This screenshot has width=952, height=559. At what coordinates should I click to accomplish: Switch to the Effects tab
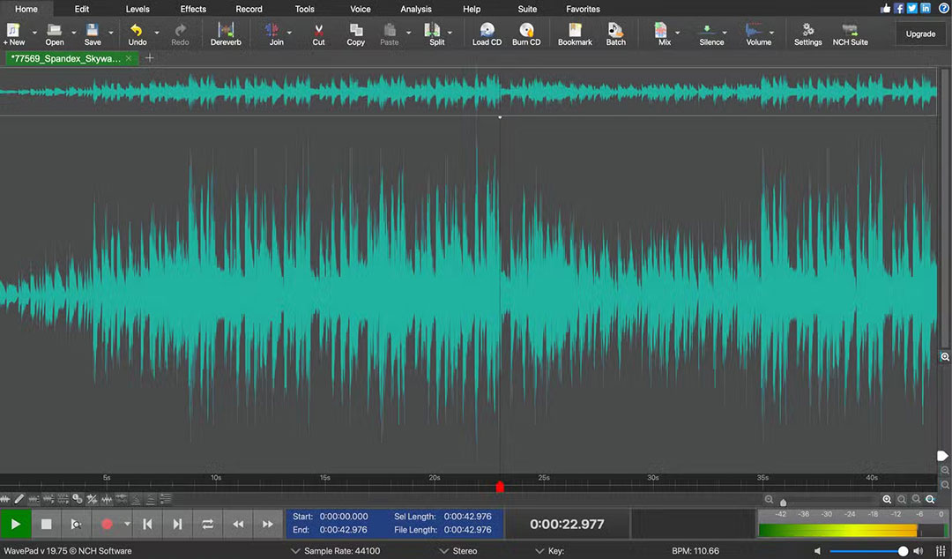point(192,9)
